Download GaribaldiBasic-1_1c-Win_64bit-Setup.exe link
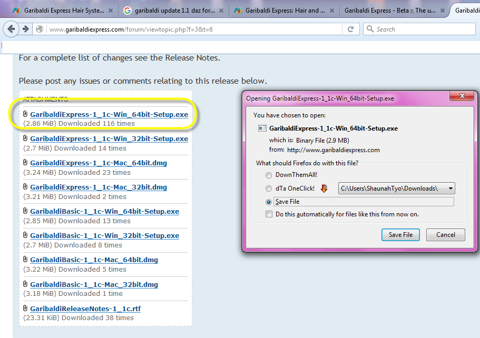The image size is (480, 338). pyautogui.click(x=104, y=211)
